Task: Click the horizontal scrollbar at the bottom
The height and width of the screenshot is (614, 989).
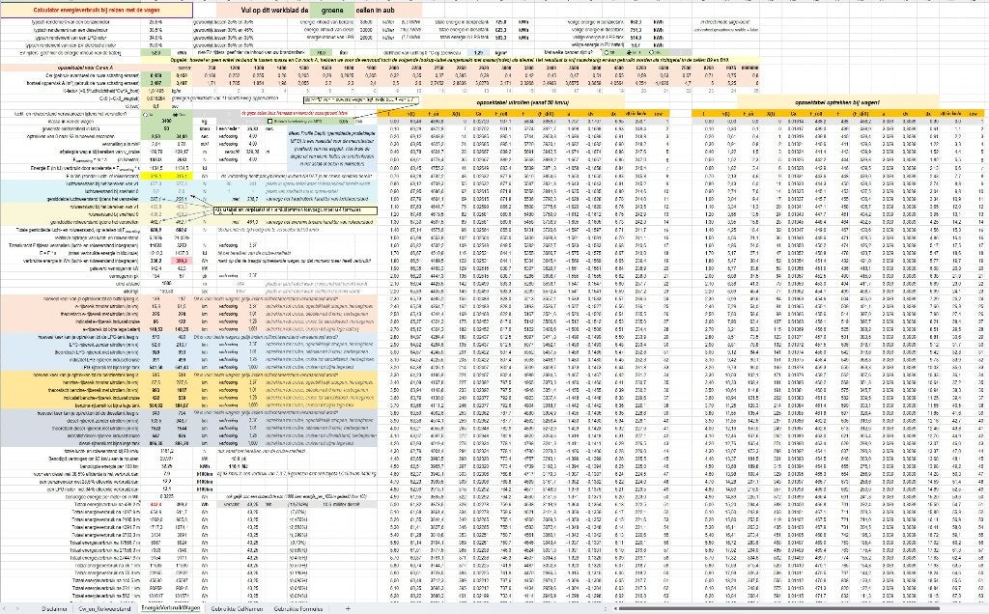Action: tap(779, 609)
